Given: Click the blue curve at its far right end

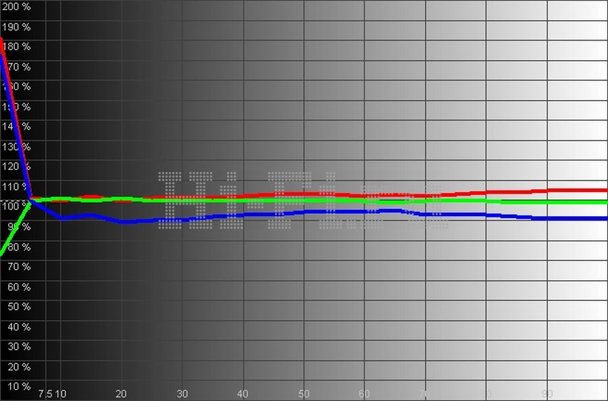Looking at the screenshot, I should tap(605, 218).
